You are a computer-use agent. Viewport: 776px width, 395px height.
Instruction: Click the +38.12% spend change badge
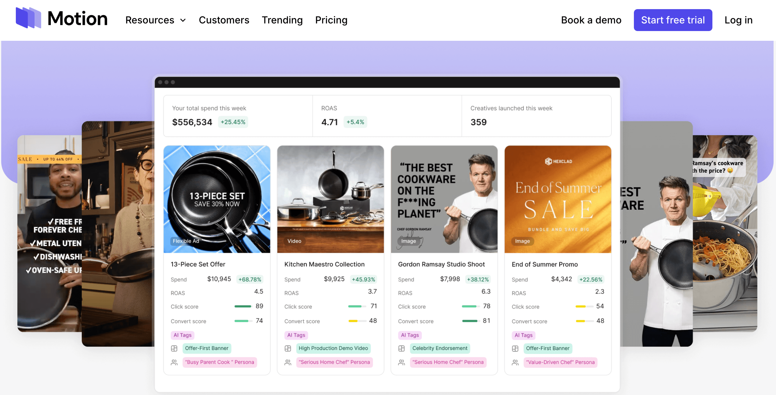point(478,279)
